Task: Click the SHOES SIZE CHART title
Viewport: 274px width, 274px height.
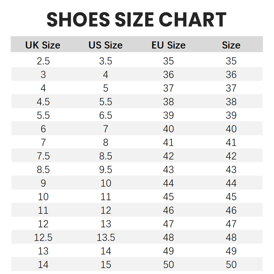Action: click(137, 20)
